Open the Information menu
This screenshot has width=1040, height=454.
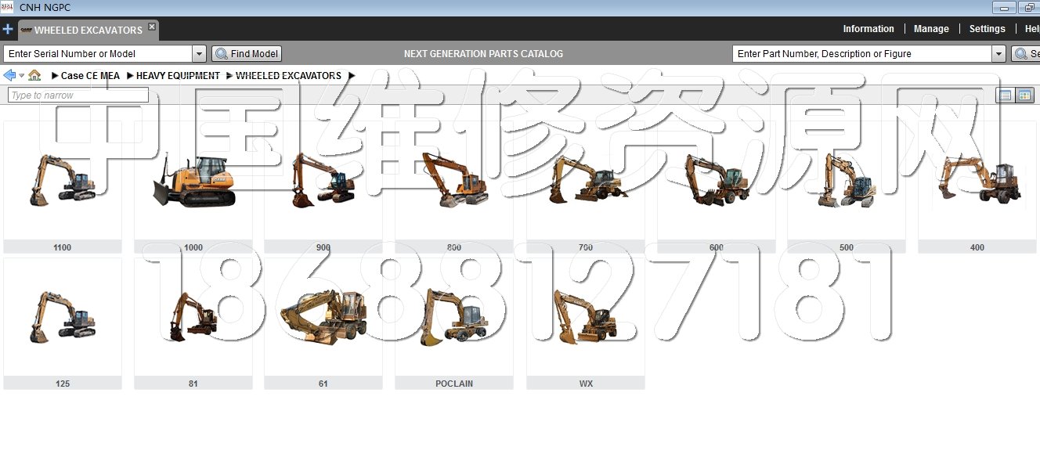click(868, 29)
